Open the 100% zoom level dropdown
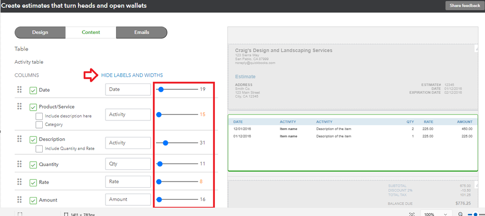This screenshot has width=485, height=216. (435, 214)
